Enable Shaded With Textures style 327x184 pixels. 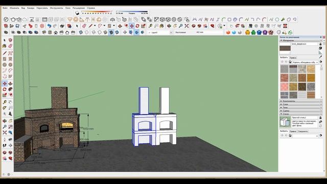111,32
